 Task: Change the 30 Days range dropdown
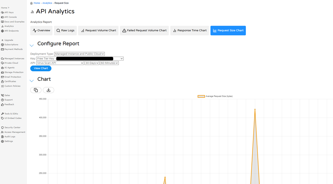point(92,63)
